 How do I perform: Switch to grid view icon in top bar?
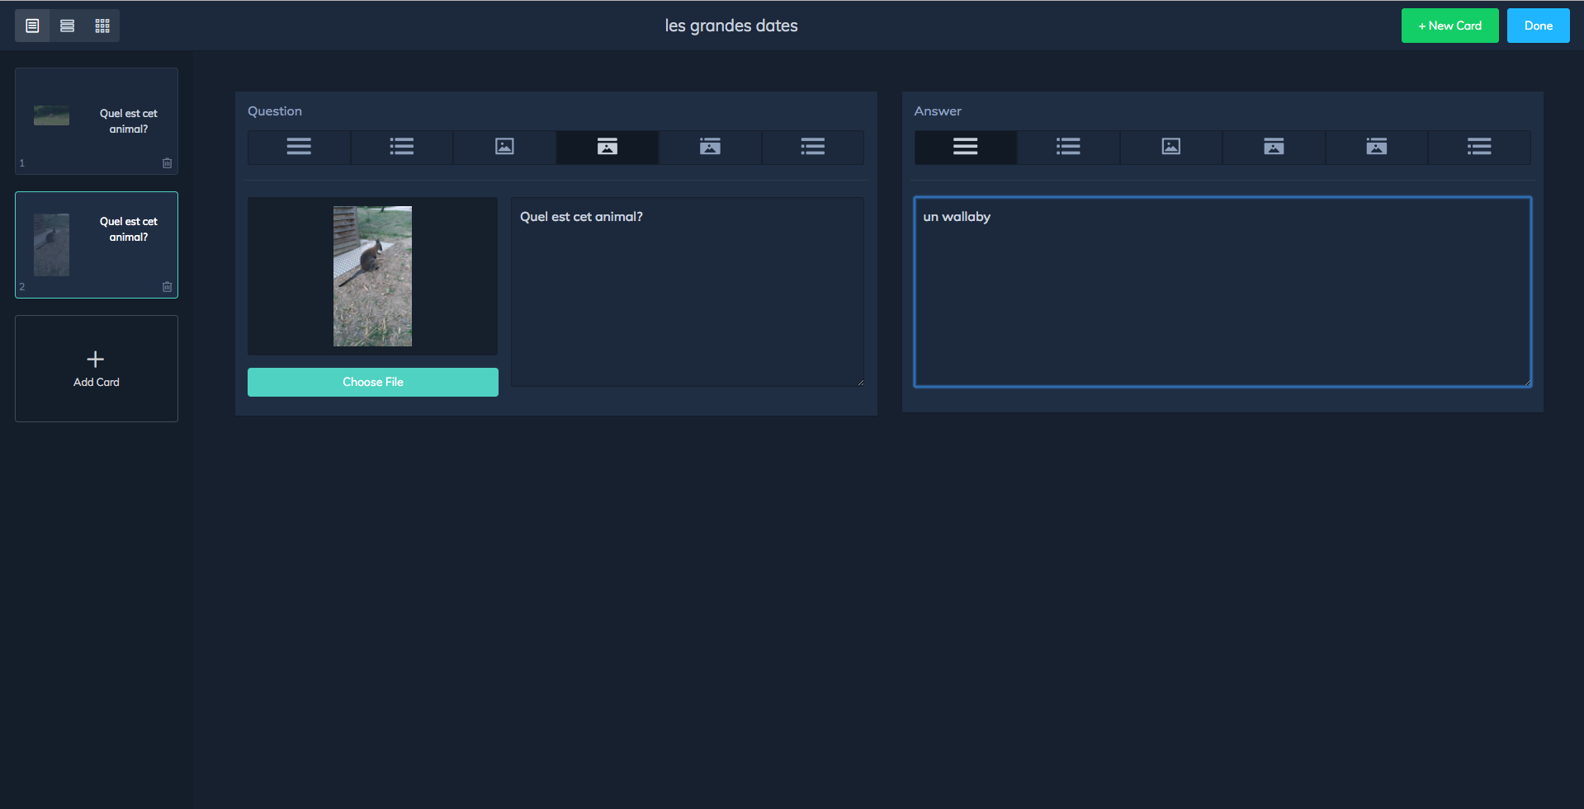point(102,26)
